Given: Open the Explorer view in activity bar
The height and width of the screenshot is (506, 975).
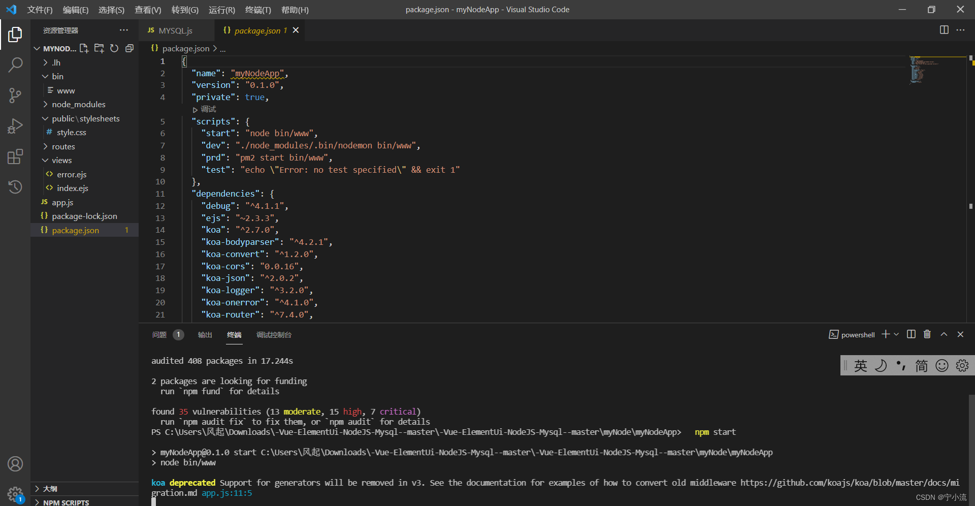Looking at the screenshot, I should (x=15, y=35).
